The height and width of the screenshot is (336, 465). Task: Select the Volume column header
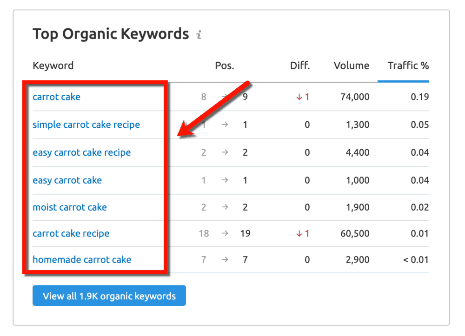pyautogui.click(x=351, y=66)
